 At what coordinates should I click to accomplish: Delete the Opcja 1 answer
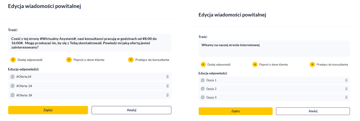(346, 80)
